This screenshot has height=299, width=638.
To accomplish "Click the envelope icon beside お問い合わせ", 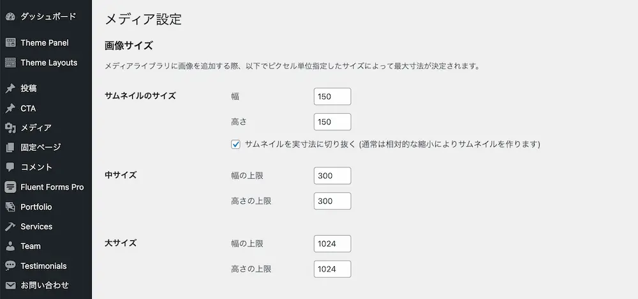I will (10, 286).
